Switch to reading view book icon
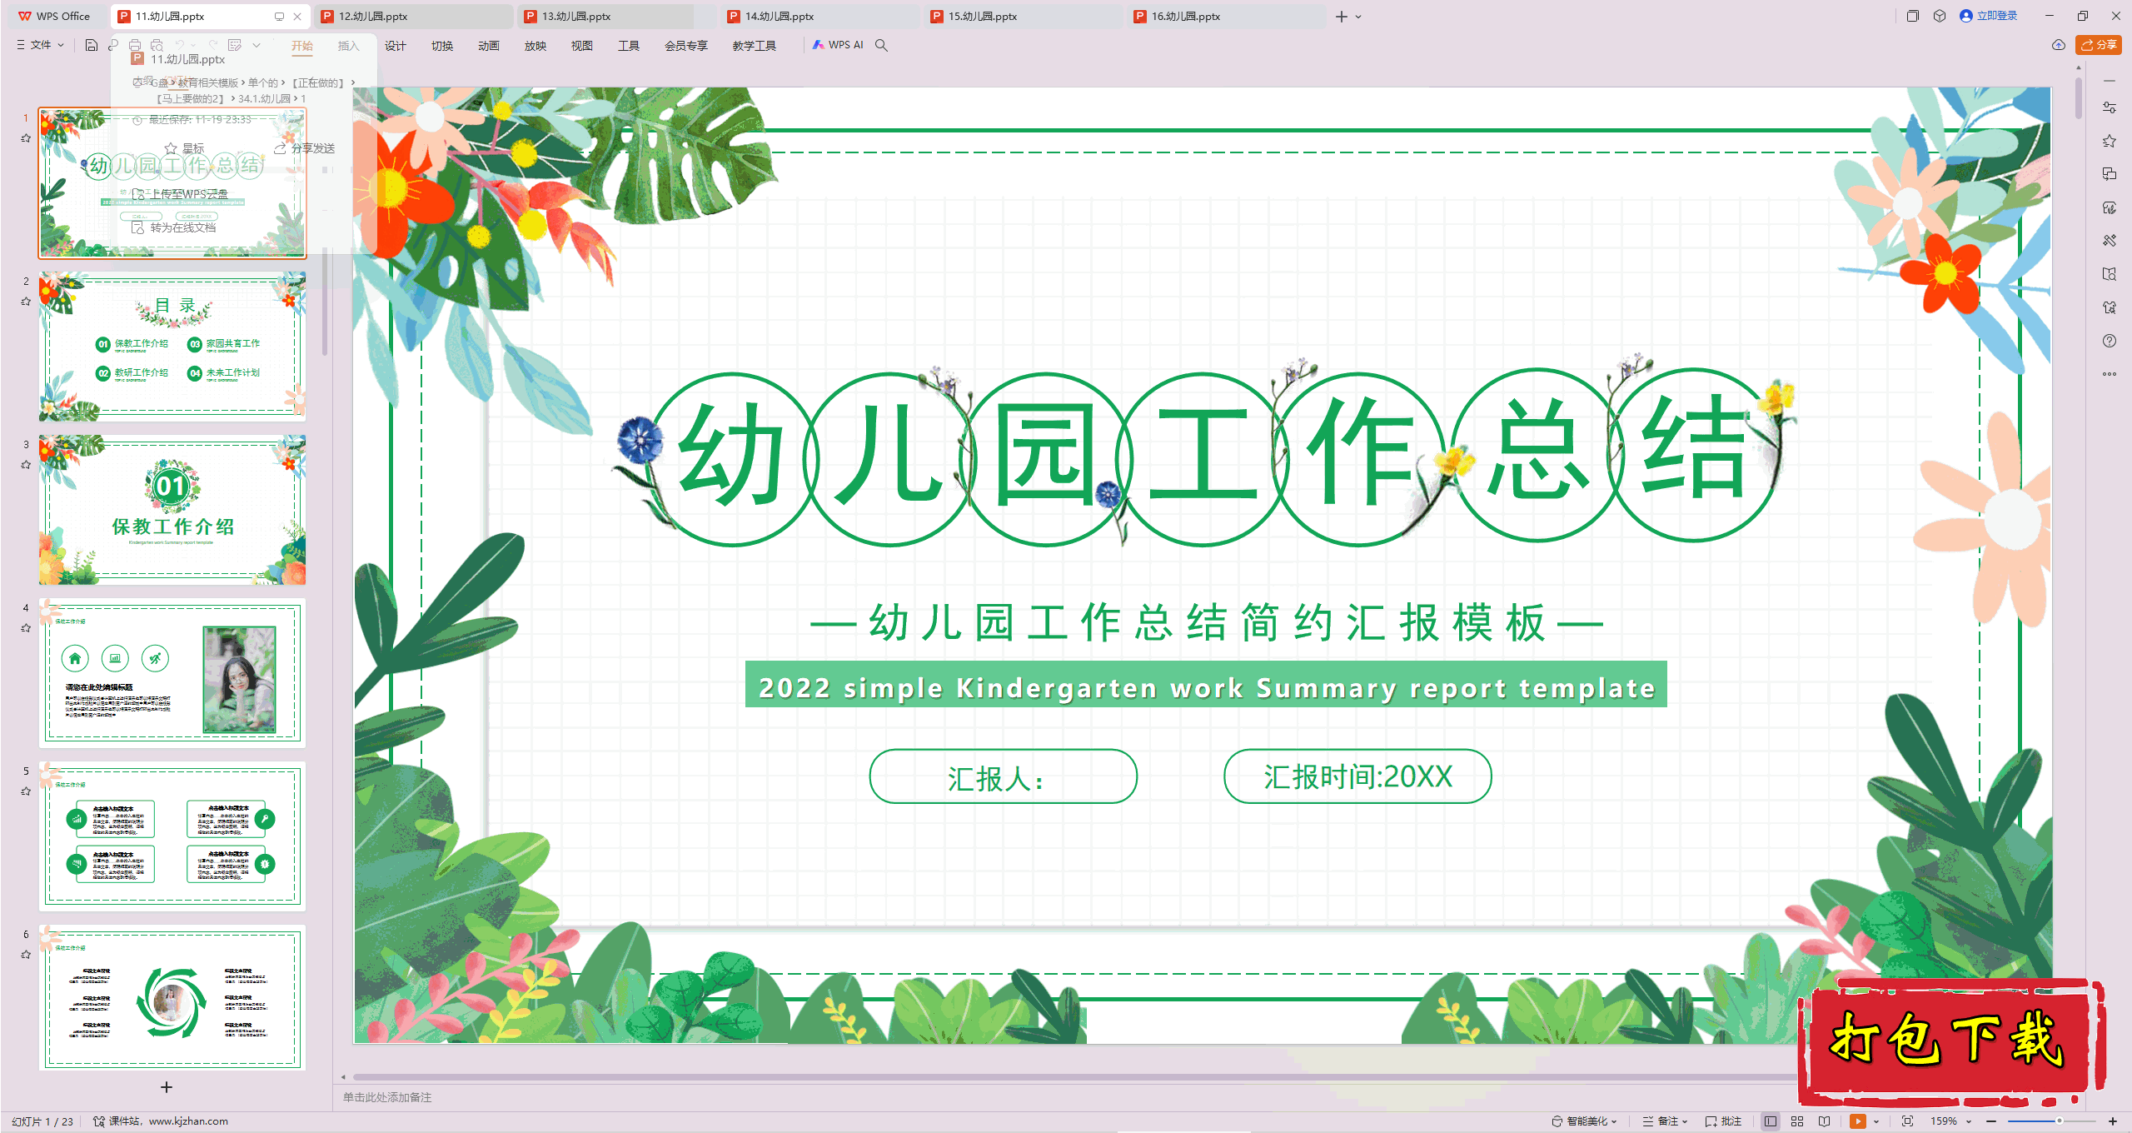 tap(1824, 1121)
